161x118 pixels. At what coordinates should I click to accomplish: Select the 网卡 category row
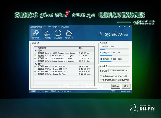[64, 51]
